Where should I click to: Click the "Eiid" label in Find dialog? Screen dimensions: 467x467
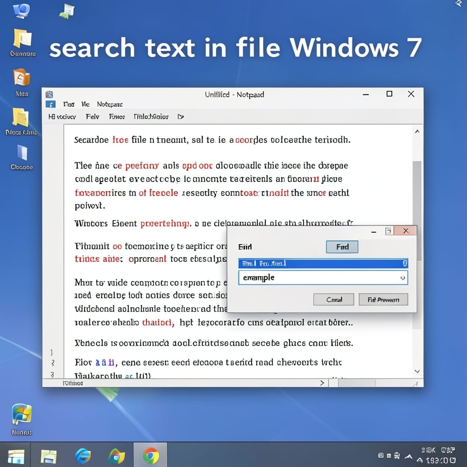(245, 247)
